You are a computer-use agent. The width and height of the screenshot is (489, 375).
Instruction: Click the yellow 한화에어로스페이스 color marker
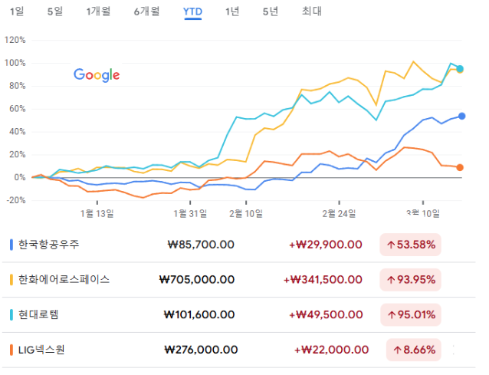tap(11, 280)
